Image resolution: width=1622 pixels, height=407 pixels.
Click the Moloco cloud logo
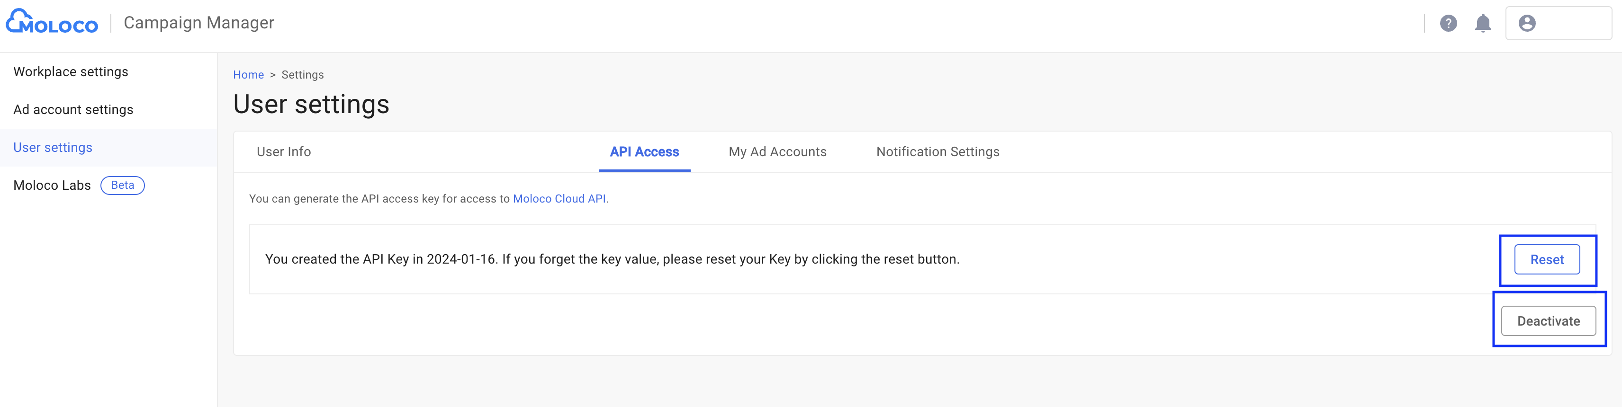(x=52, y=23)
